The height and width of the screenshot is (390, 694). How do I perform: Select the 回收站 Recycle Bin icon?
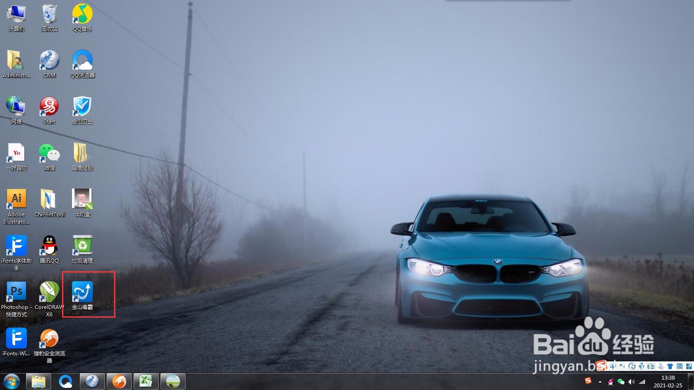[x=49, y=18]
